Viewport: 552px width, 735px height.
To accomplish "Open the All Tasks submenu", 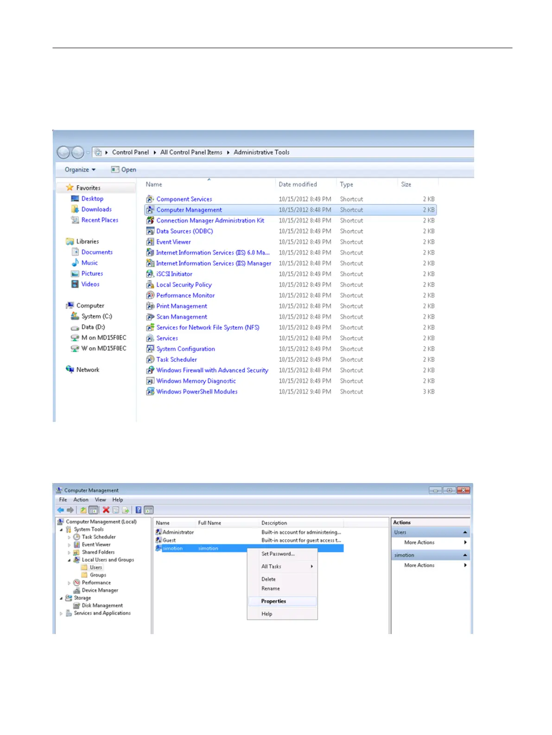I will pyautogui.click(x=282, y=566).
